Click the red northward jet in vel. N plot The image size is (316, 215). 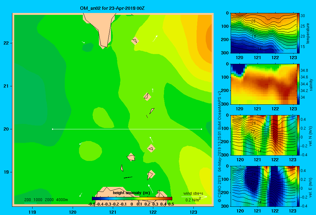275,131
